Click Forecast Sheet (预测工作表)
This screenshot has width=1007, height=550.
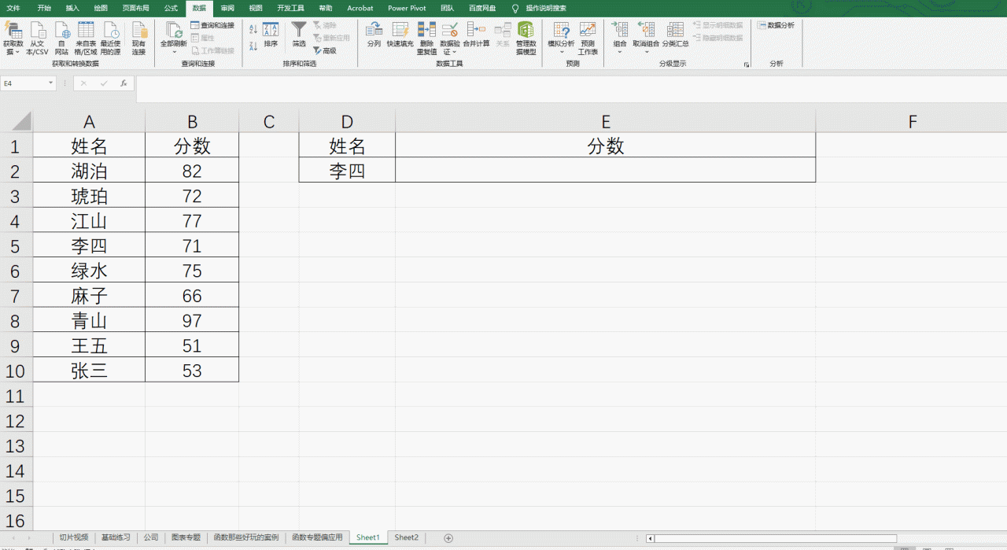[x=588, y=38]
